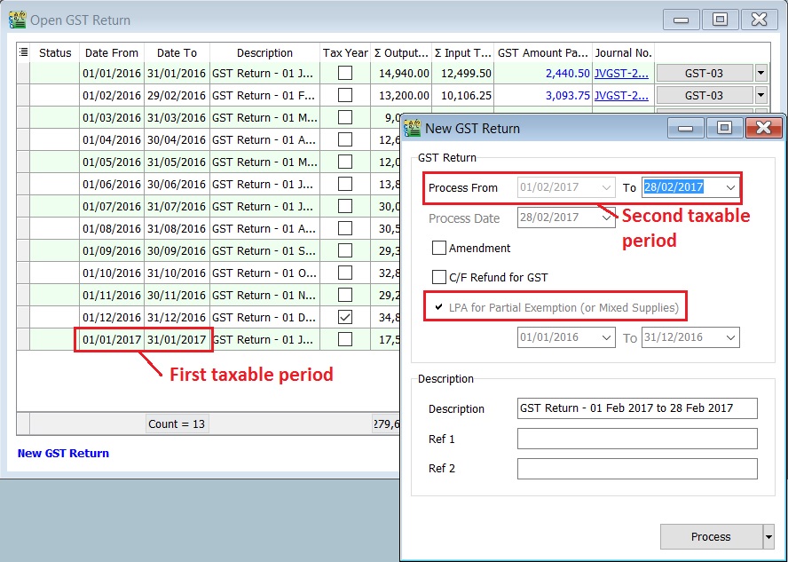This screenshot has width=788, height=562.
Task: Maximize the New GST Return dialog
Action: tap(724, 128)
